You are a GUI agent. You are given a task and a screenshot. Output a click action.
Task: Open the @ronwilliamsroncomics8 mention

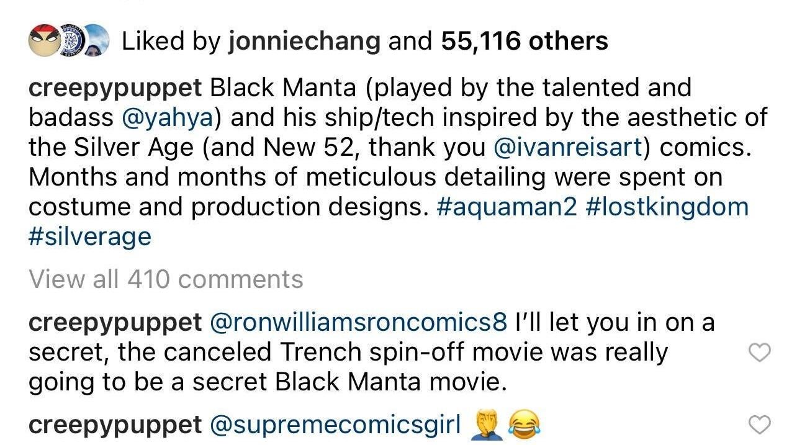click(359, 323)
